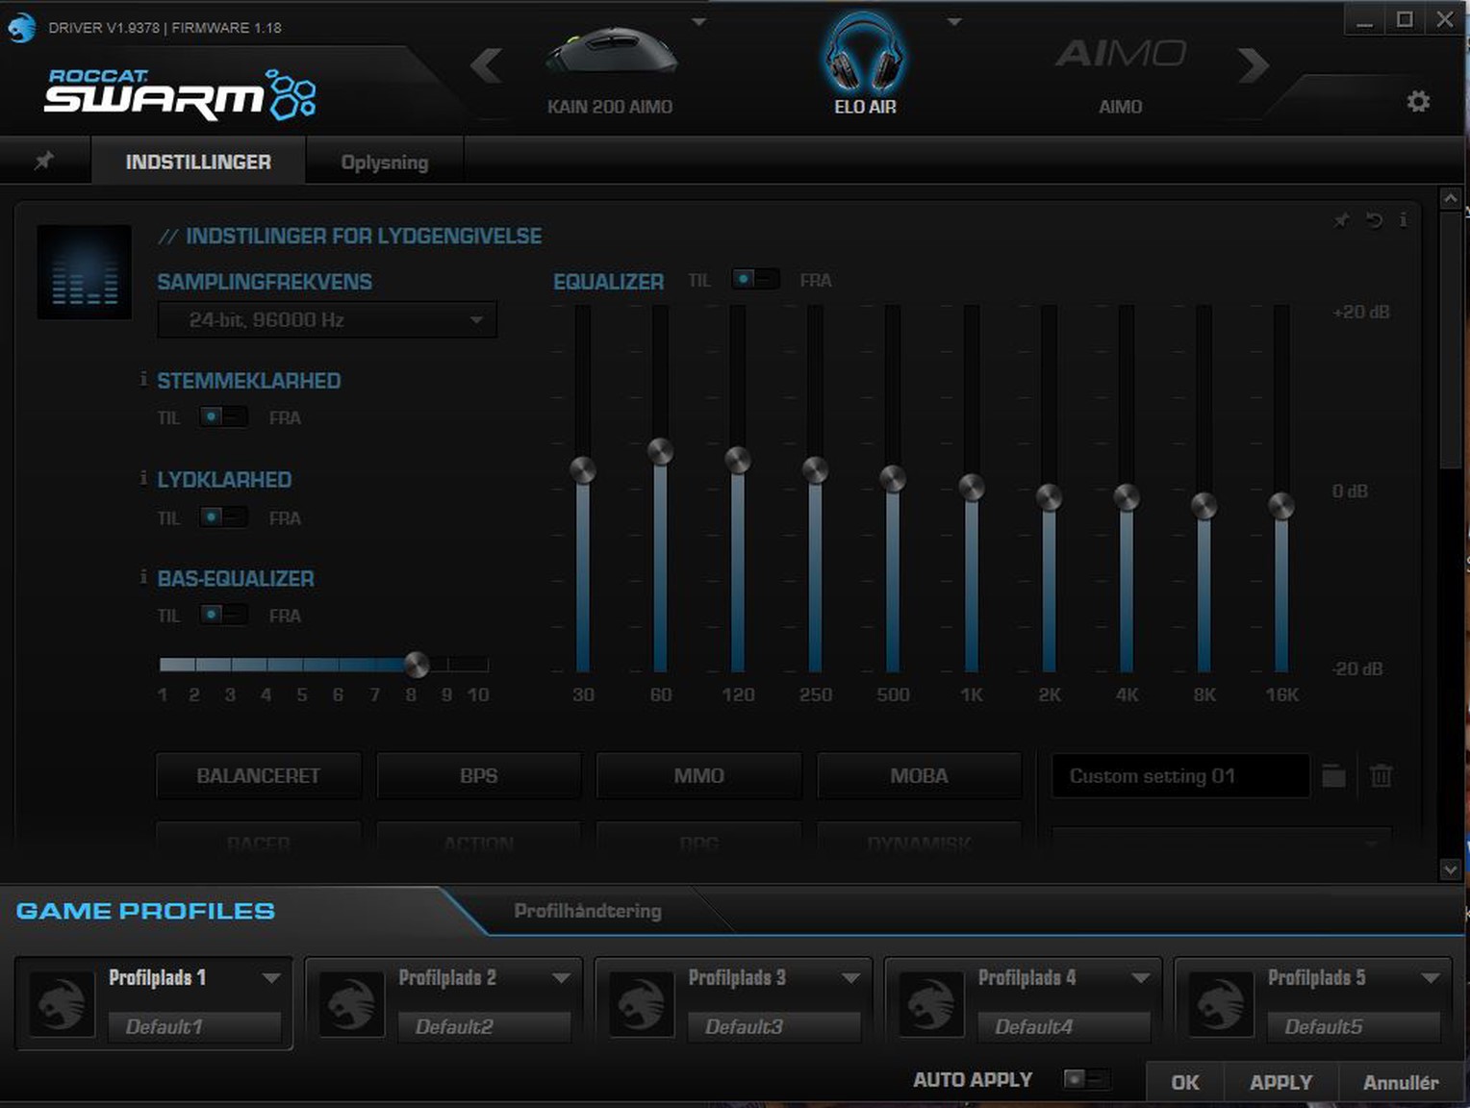Open the Profilhåndtering tab

pyautogui.click(x=588, y=911)
